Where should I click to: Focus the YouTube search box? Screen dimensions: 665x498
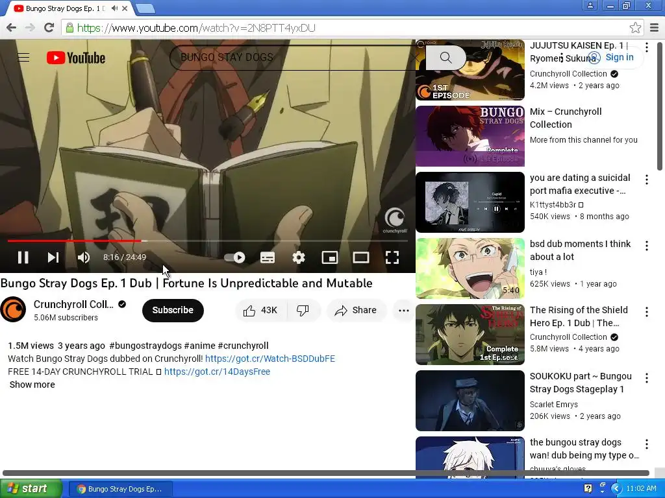[x=293, y=57]
